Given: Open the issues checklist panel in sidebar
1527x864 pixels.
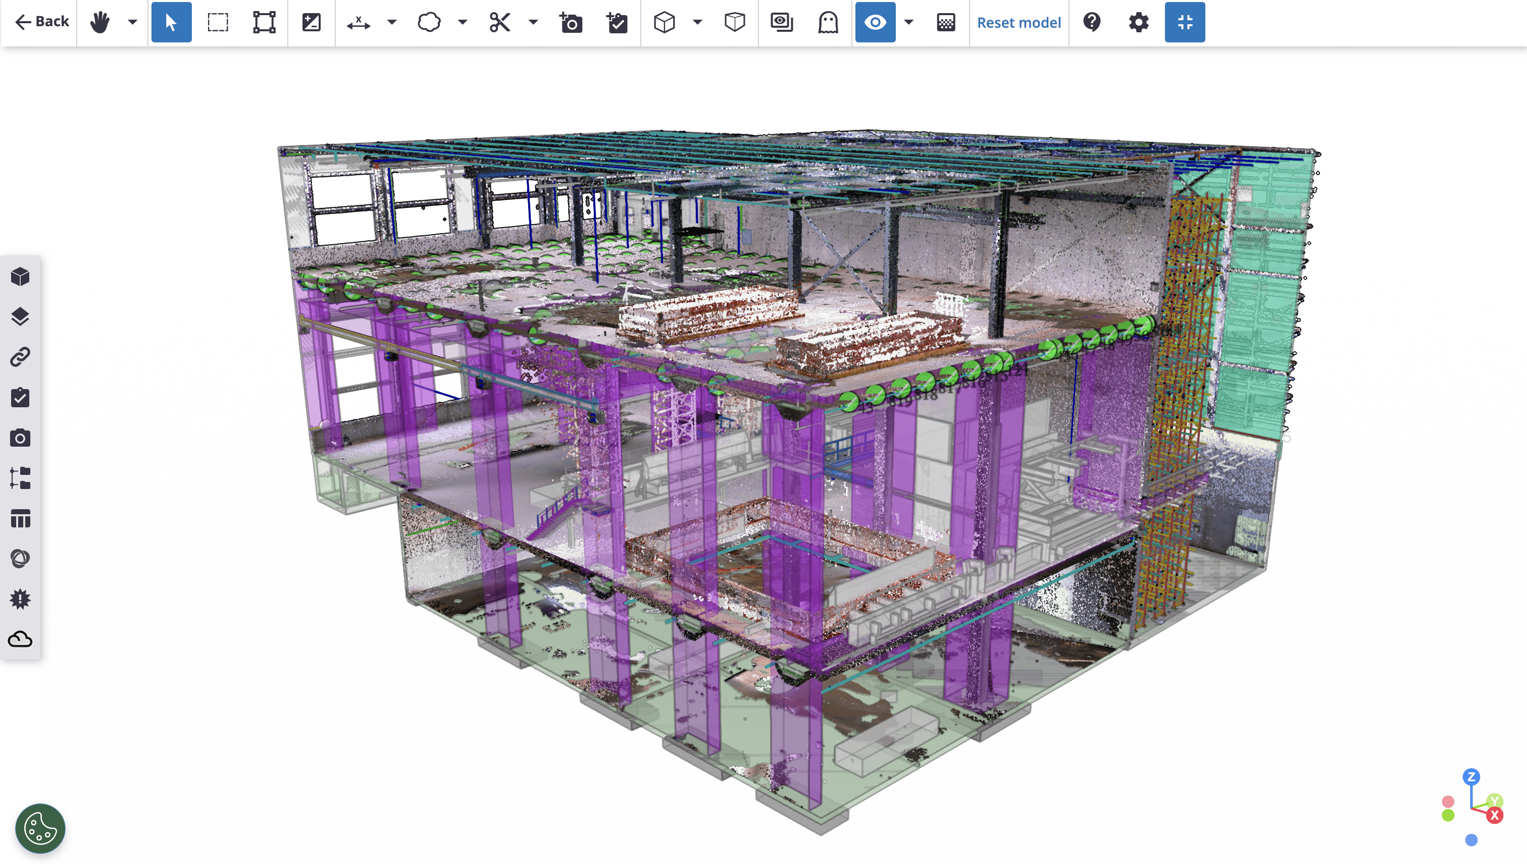Looking at the screenshot, I should coord(20,398).
